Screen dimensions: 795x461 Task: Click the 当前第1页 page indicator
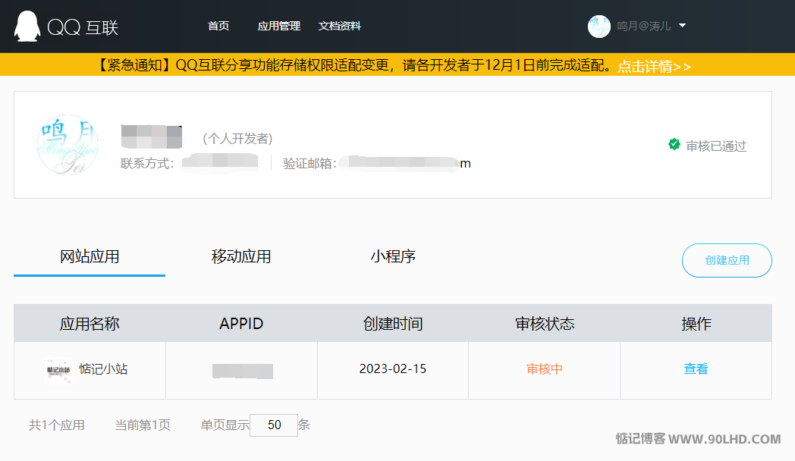143,425
